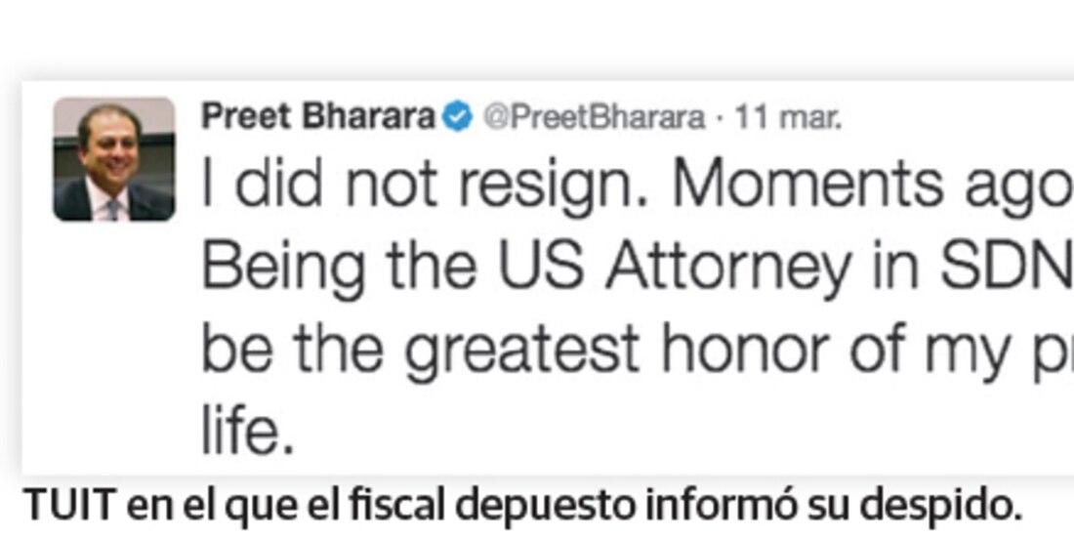Click the word life. ending the tweet
The height and width of the screenshot is (537, 1074).
click(247, 432)
